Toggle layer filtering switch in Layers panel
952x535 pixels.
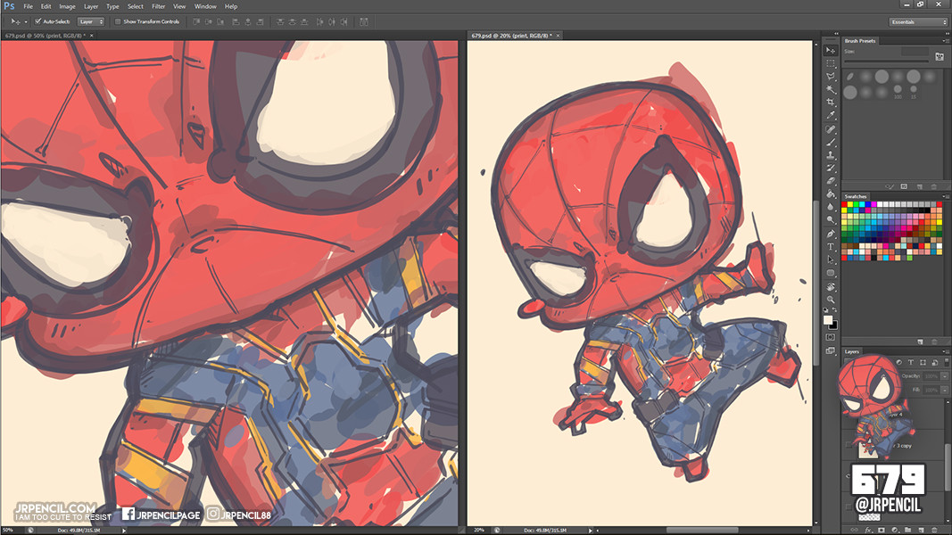947,362
